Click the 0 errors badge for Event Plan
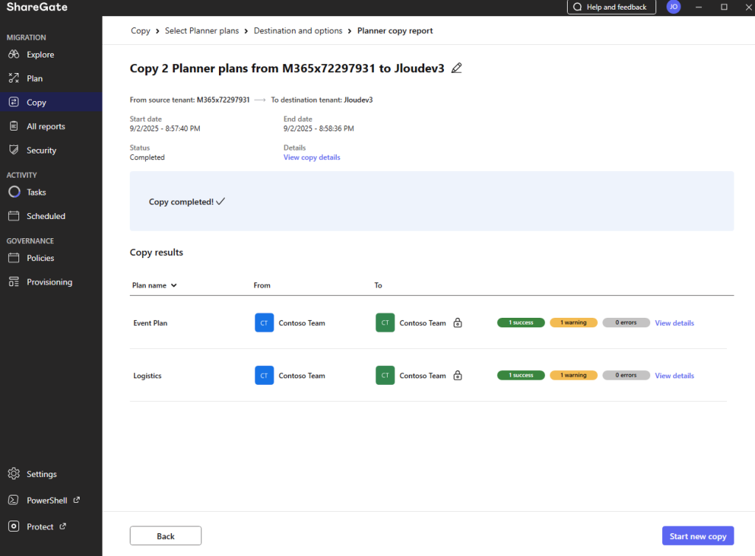Image resolution: width=755 pixels, height=556 pixels. [x=626, y=322]
